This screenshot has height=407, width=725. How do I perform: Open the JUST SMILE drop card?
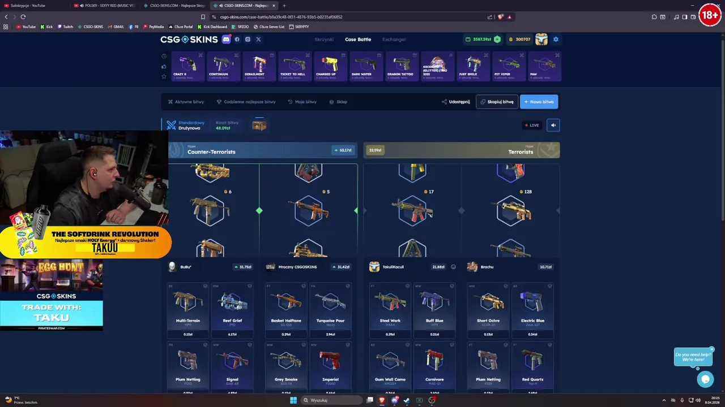pyautogui.click(x=472, y=66)
